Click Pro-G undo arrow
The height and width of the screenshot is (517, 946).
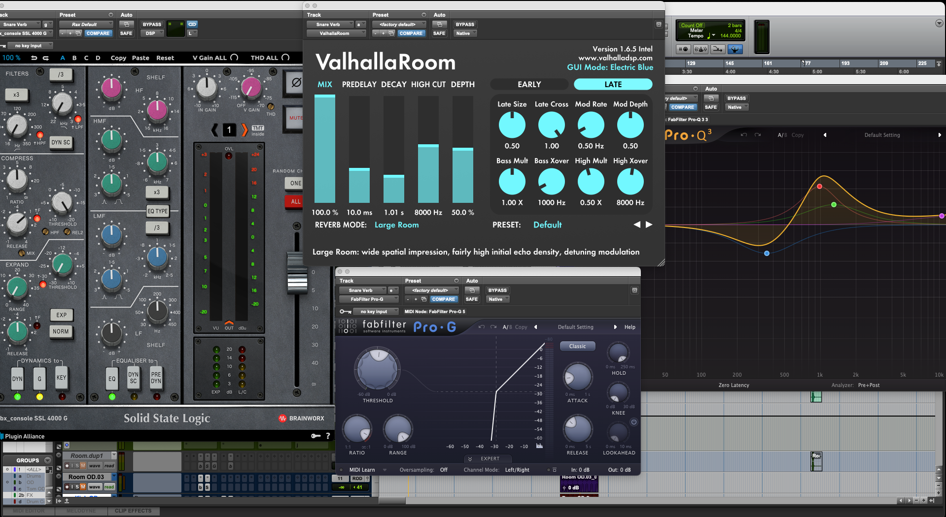point(482,327)
